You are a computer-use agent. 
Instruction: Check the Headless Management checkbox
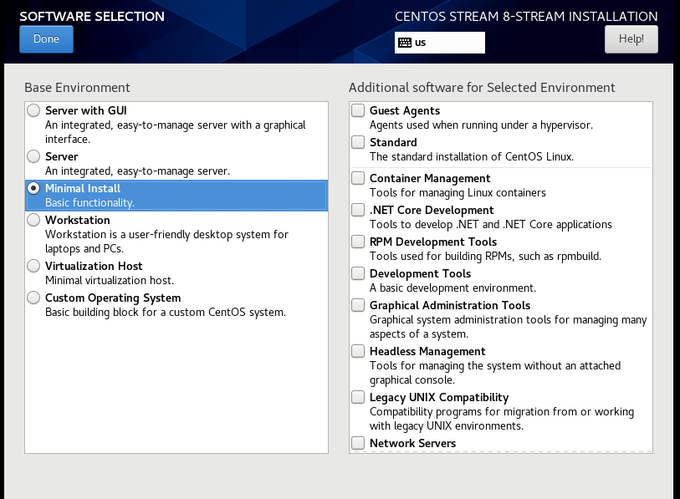pyautogui.click(x=358, y=351)
